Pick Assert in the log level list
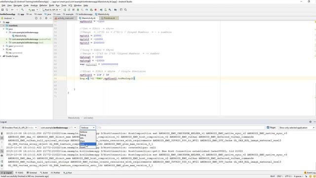Image resolution: width=316 pixels, height=178 pixels. (88, 147)
